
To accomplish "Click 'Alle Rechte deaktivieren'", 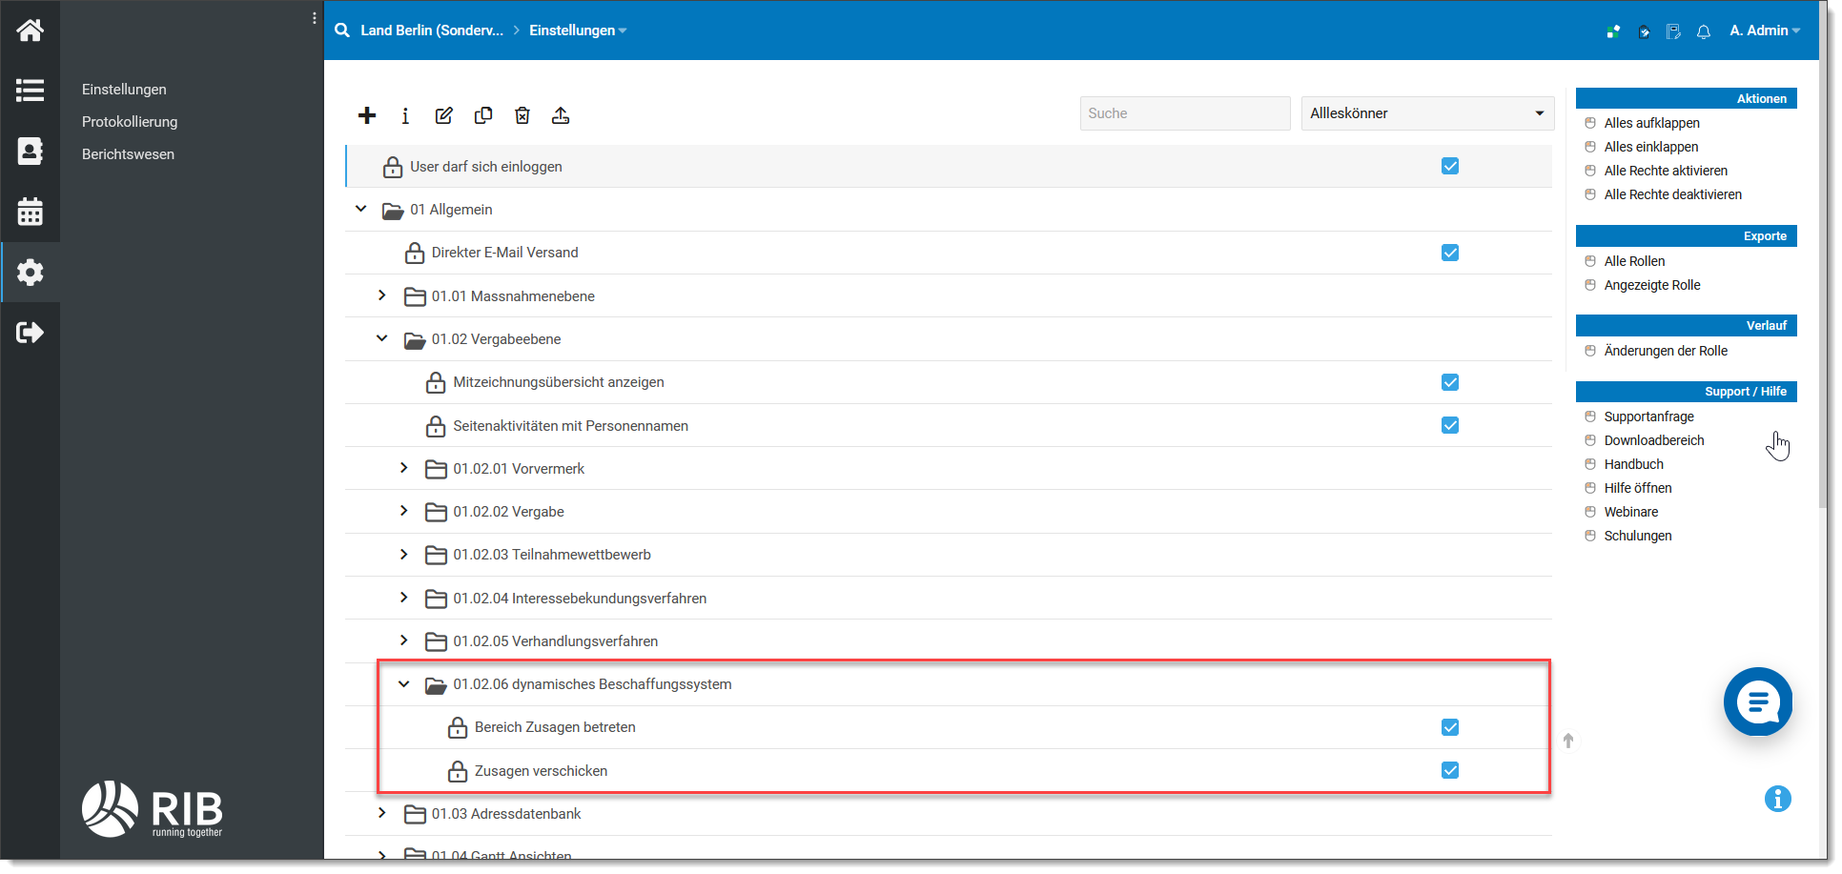I will point(1672,194).
